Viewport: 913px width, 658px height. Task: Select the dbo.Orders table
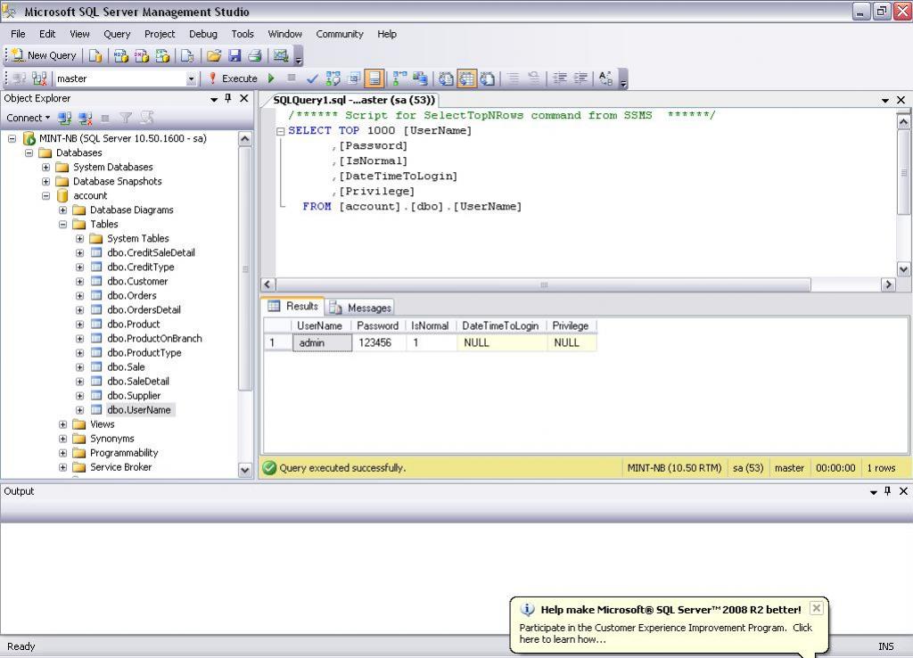click(132, 296)
